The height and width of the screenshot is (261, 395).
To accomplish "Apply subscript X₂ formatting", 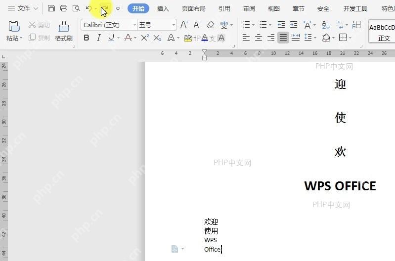I will coord(157,38).
